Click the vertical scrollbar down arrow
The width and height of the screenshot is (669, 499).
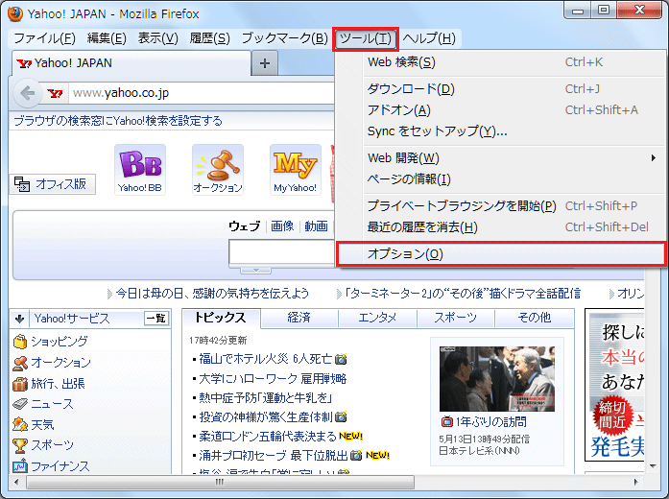pyautogui.click(x=653, y=466)
